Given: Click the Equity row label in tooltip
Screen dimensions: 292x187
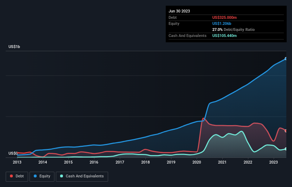Looking at the screenshot, I should pyautogui.click(x=174, y=23).
